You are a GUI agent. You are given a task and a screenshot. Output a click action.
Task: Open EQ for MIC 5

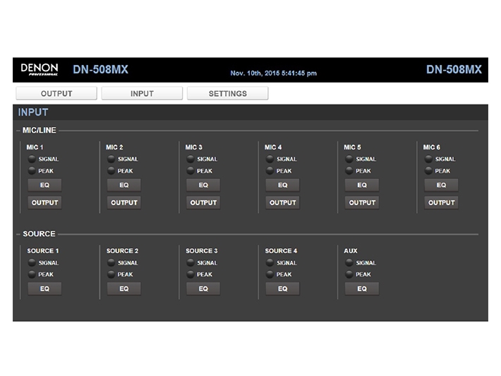pyautogui.click(x=362, y=185)
